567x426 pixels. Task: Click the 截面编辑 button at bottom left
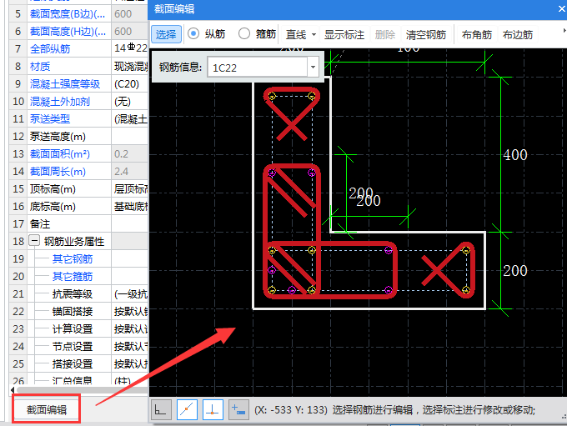tap(47, 409)
